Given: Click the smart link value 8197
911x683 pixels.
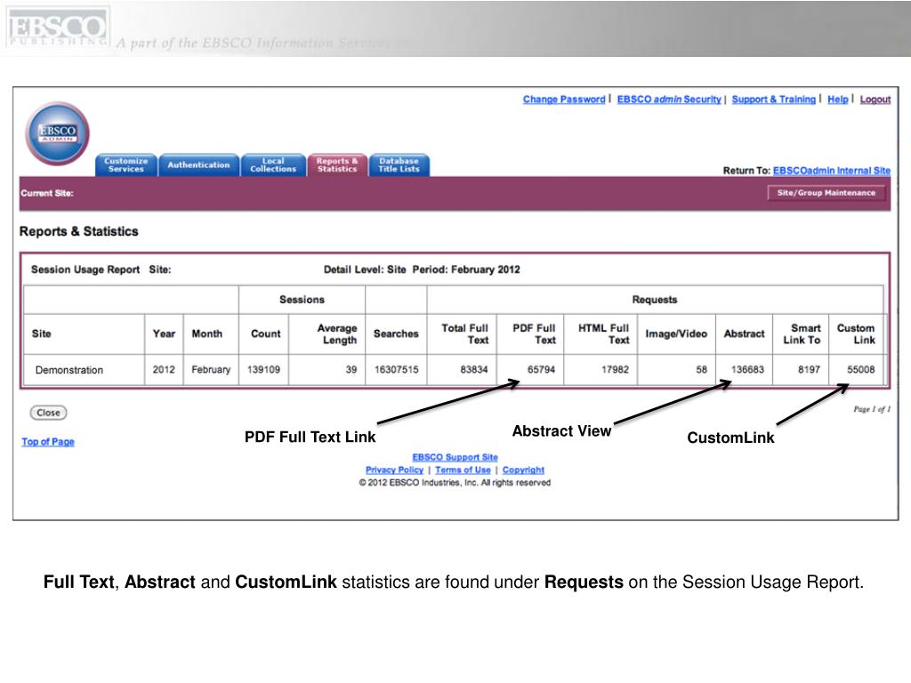Looking at the screenshot, I should (x=809, y=369).
